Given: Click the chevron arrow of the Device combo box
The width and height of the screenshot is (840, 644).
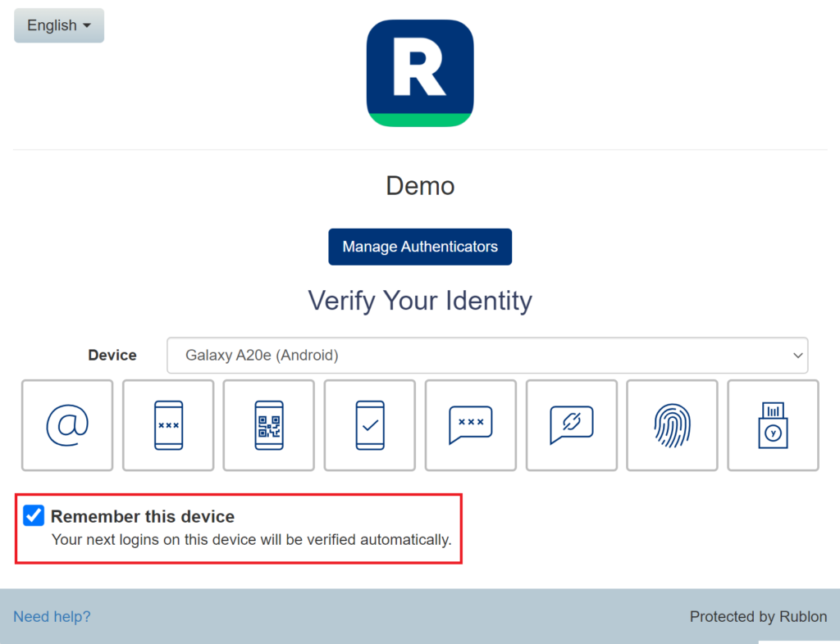Looking at the screenshot, I should 797,356.
